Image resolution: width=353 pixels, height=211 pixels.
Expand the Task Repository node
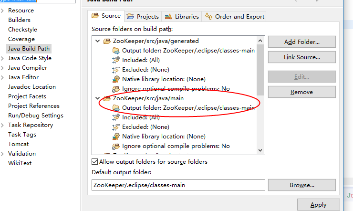tap(2, 125)
